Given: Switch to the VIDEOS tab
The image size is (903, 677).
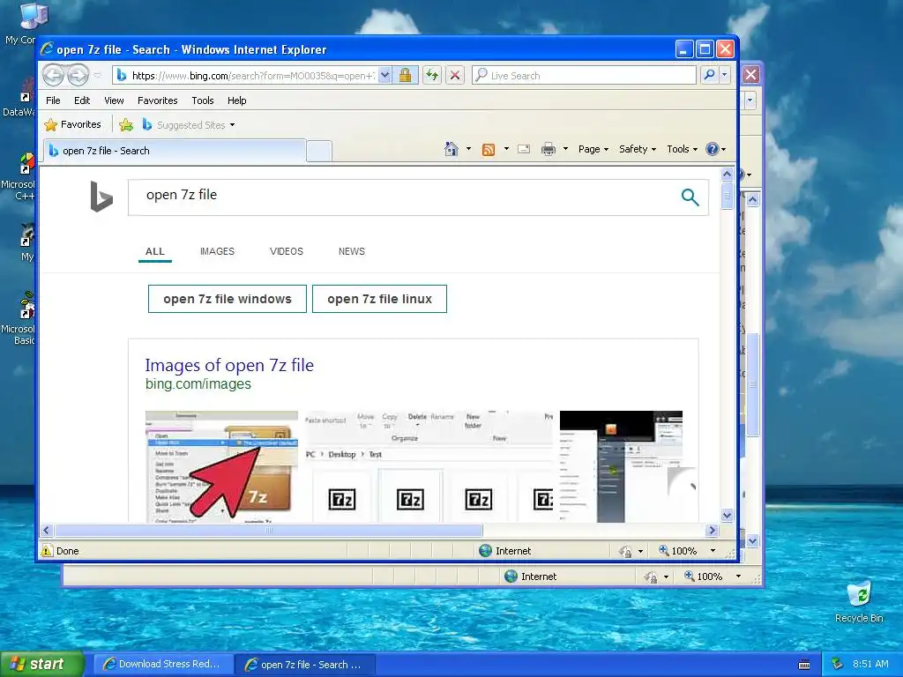Looking at the screenshot, I should pyautogui.click(x=287, y=251).
